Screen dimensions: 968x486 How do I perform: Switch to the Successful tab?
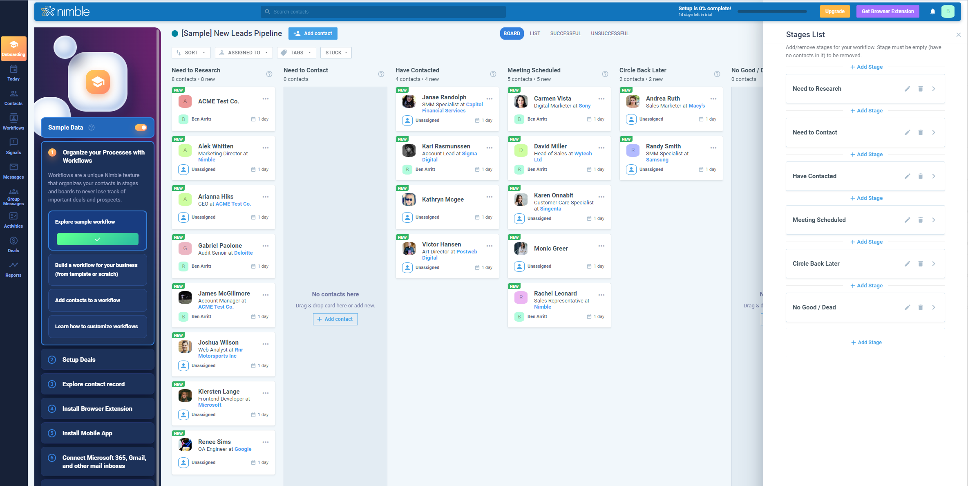pos(566,34)
